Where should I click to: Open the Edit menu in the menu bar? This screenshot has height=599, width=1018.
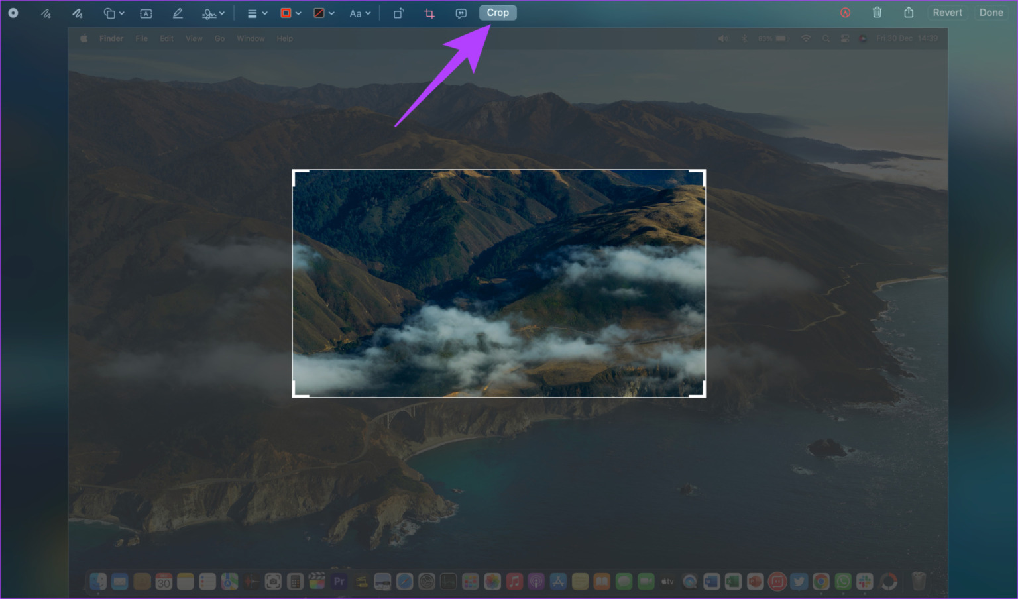click(x=166, y=38)
